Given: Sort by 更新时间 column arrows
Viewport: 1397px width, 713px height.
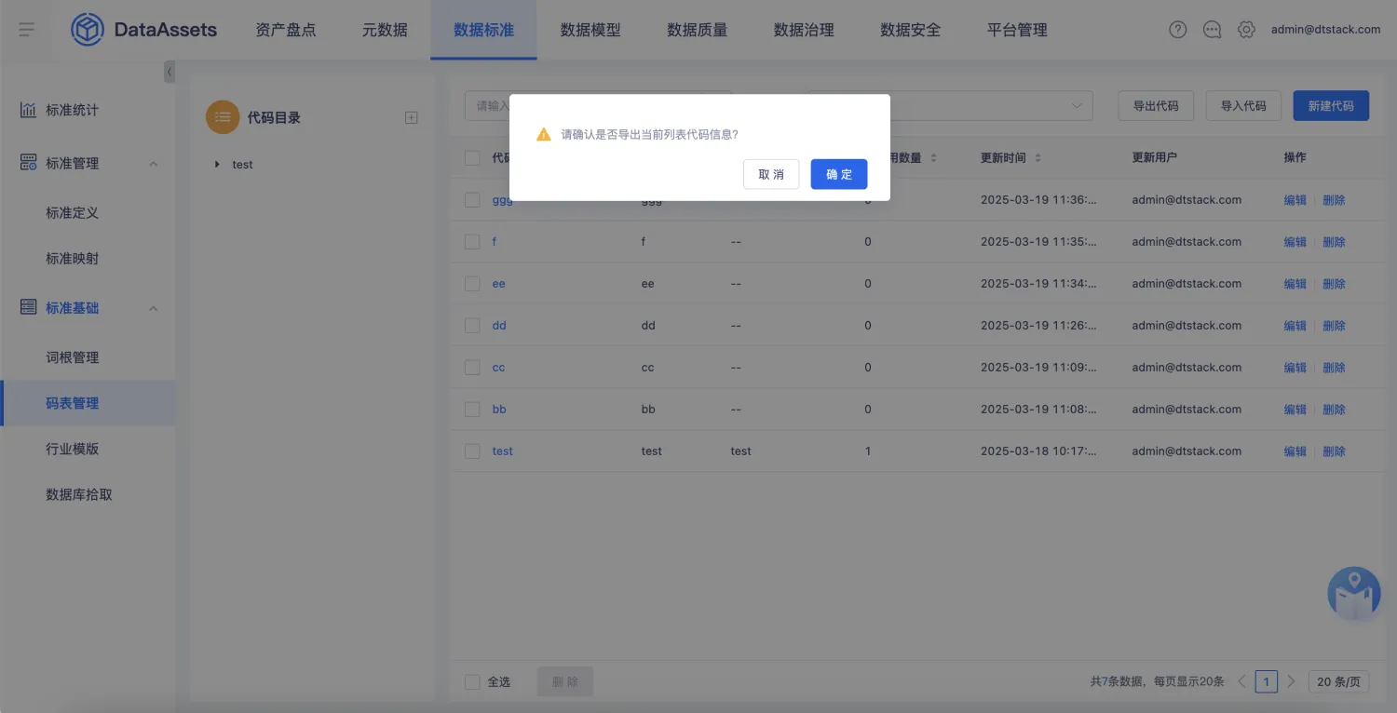Looking at the screenshot, I should (x=1038, y=158).
